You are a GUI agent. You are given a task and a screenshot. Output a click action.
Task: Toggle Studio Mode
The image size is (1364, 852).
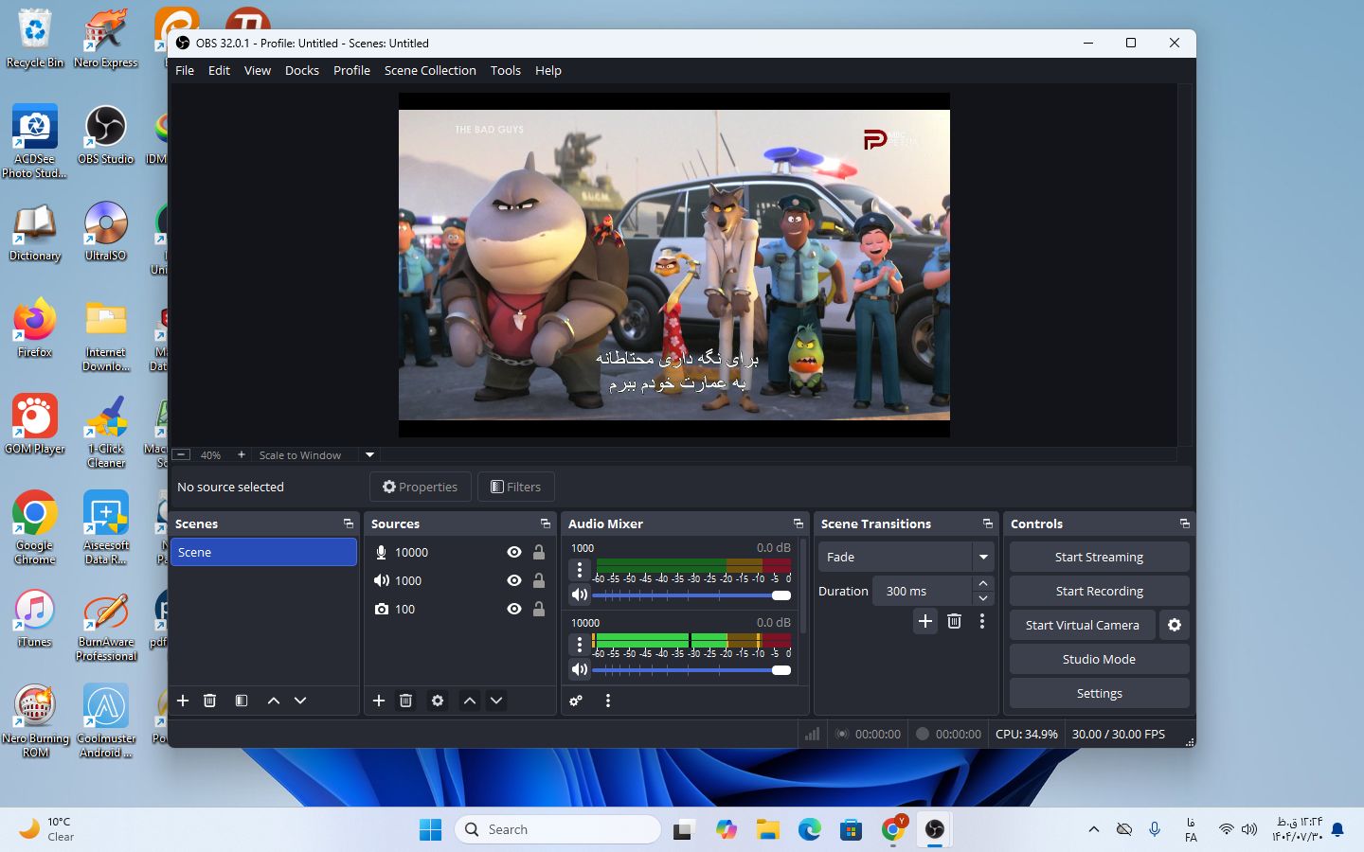[1099, 659]
